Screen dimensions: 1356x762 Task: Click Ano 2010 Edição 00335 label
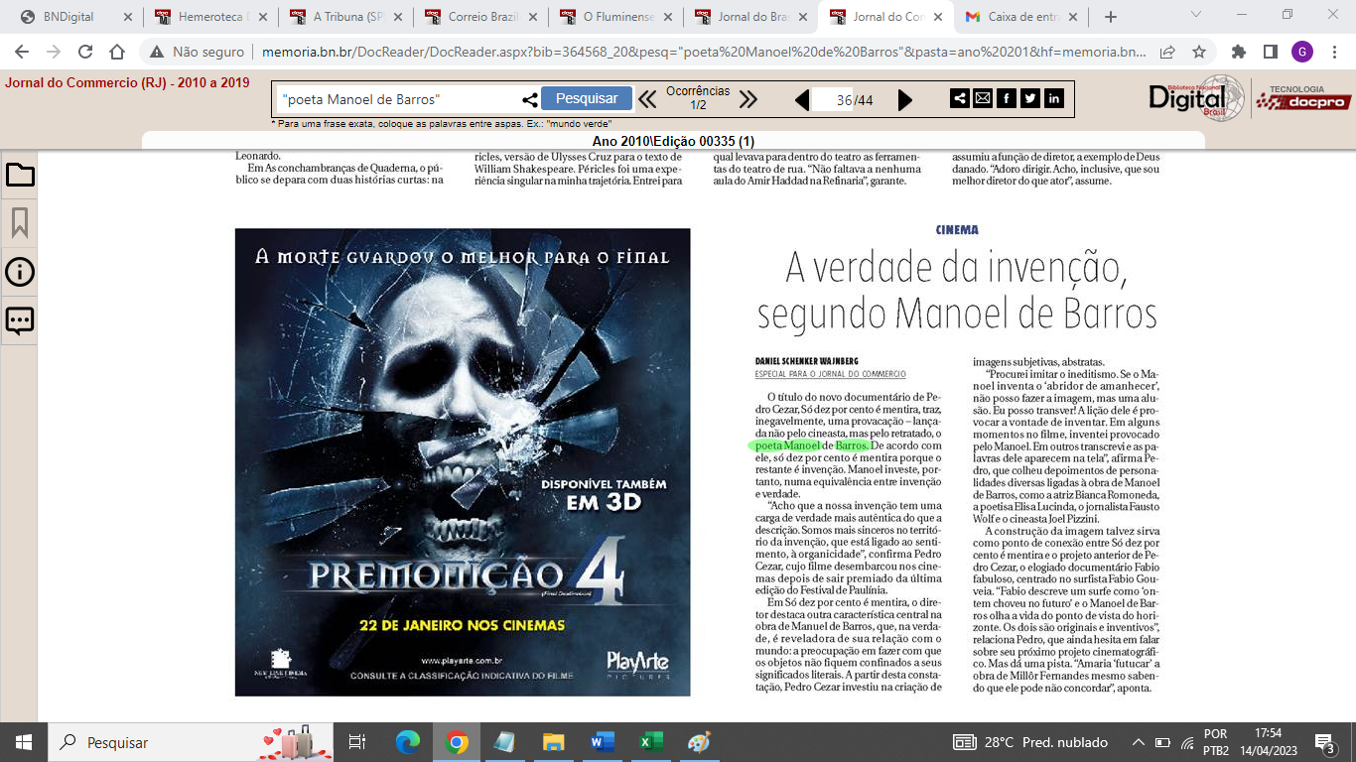point(672,141)
